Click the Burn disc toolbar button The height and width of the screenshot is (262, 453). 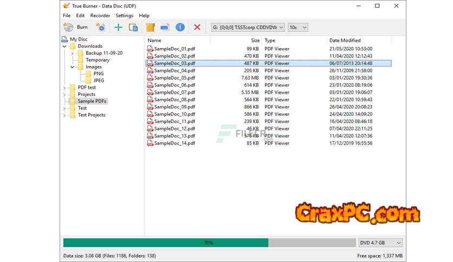point(75,27)
